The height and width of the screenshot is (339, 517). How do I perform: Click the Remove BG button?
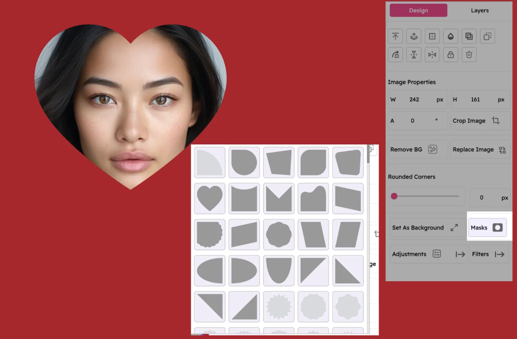point(418,149)
